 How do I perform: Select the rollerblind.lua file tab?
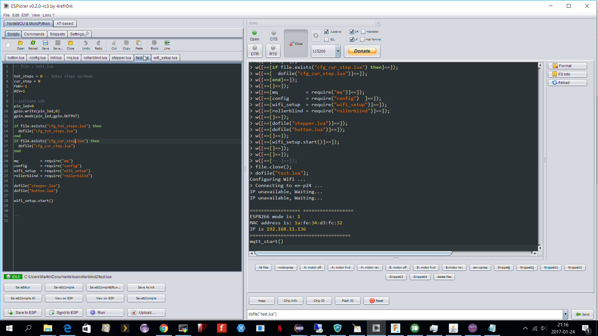click(x=95, y=58)
